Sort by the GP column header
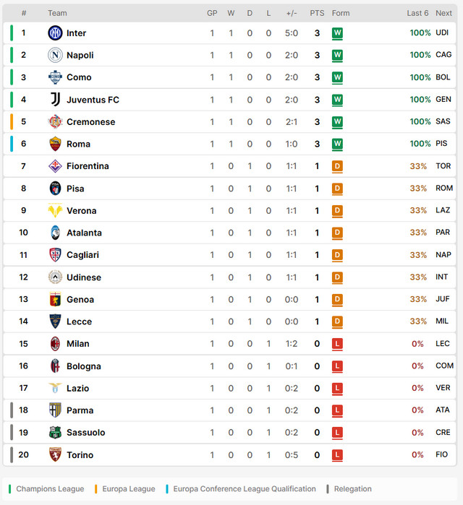Image resolution: width=463 pixels, height=505 pixels. 212,13
